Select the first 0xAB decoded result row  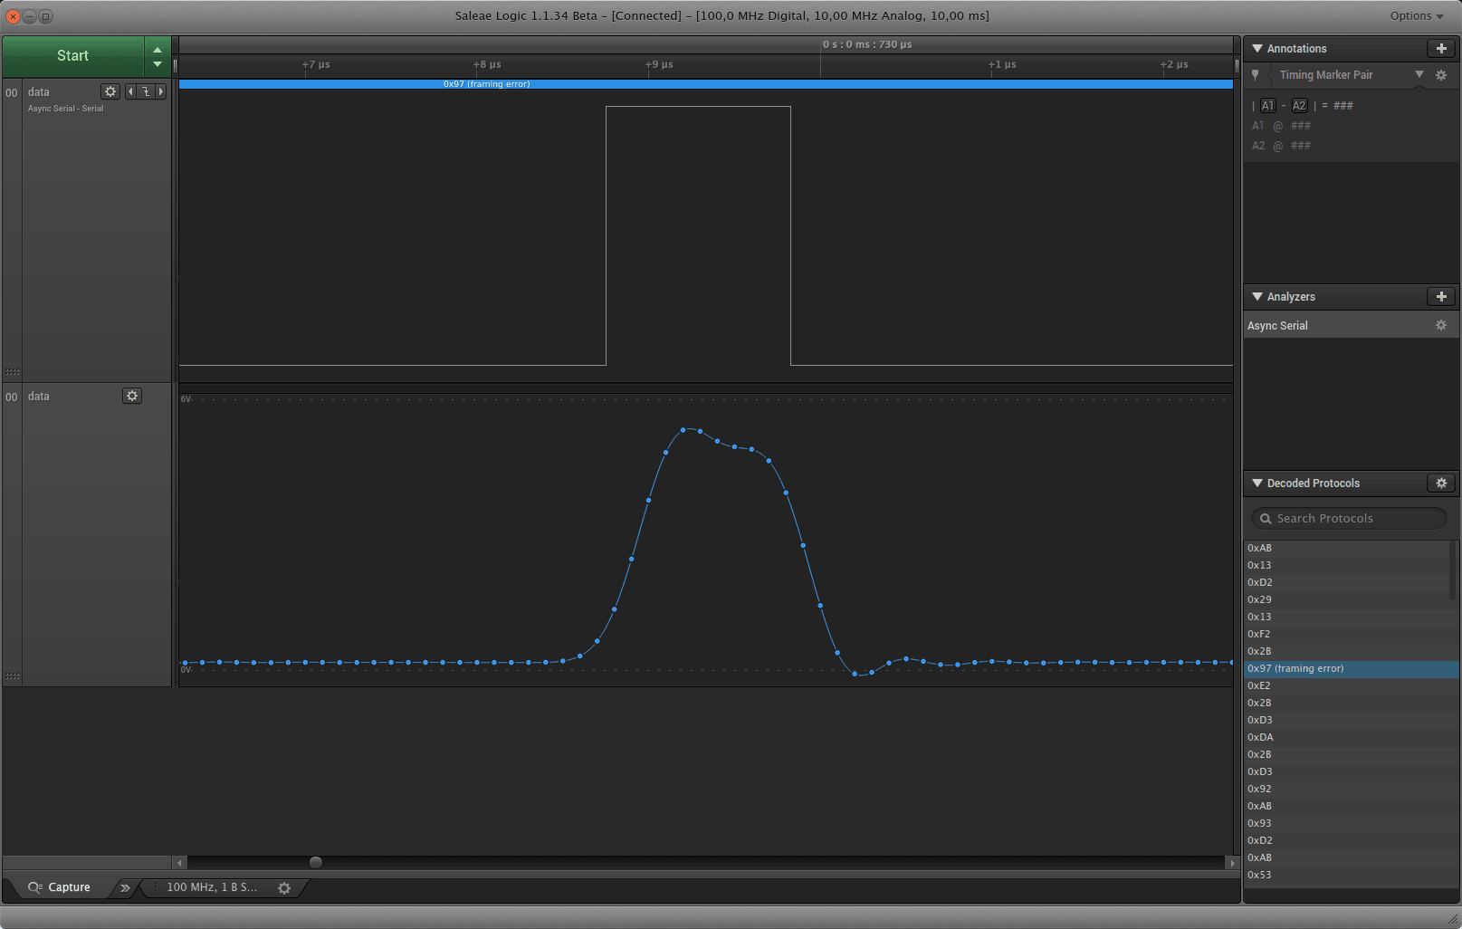click(1347, 548)
